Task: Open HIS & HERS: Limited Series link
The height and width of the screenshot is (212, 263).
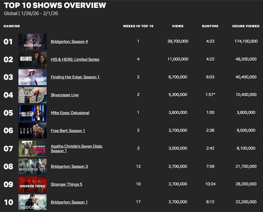Action: pos(75,59)
